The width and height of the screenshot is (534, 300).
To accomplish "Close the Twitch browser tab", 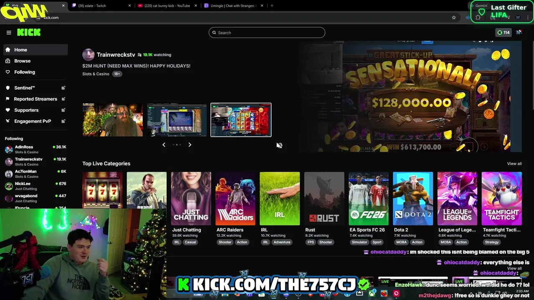I will (x=129, y=6).
